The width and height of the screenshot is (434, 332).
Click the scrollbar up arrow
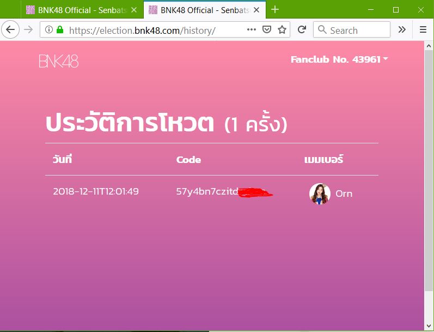(x=429, y=46)
